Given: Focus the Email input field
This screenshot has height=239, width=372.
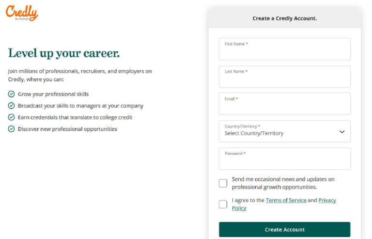Looking at the screenshot, I should tap(284, 104).
